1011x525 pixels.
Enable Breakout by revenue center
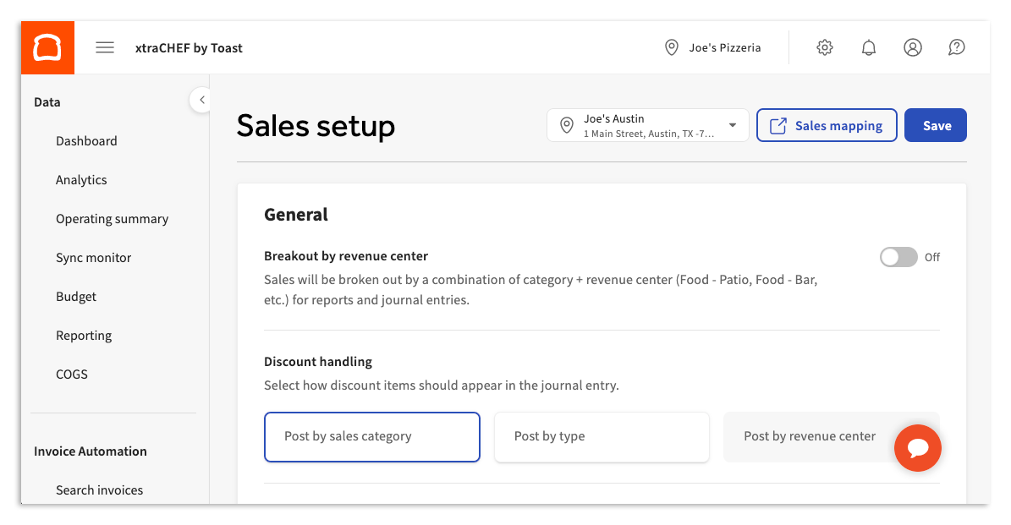(x=898, y=257)
